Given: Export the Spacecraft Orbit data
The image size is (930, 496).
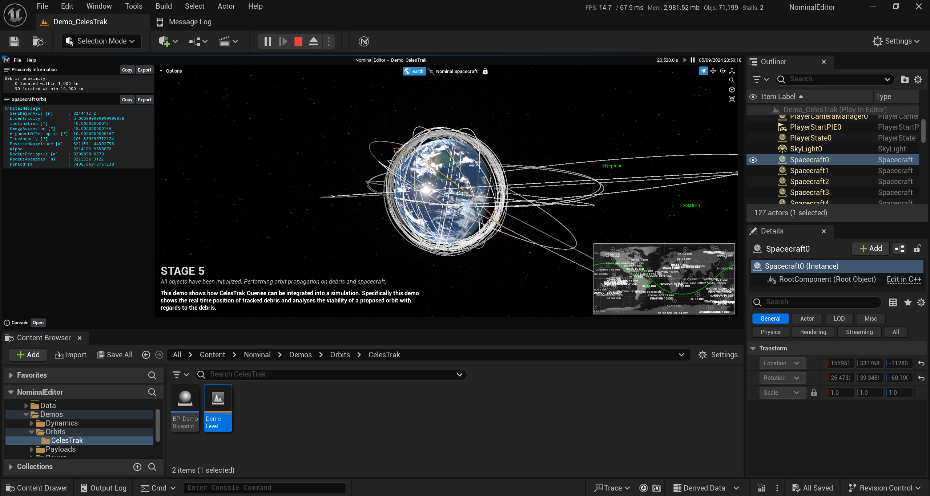Looking at the screenshot, I should tap(144, 100).
